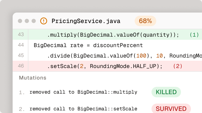Click the green (1) mutation marker
The height and width of the screenshot is (113, 202).
194,35
